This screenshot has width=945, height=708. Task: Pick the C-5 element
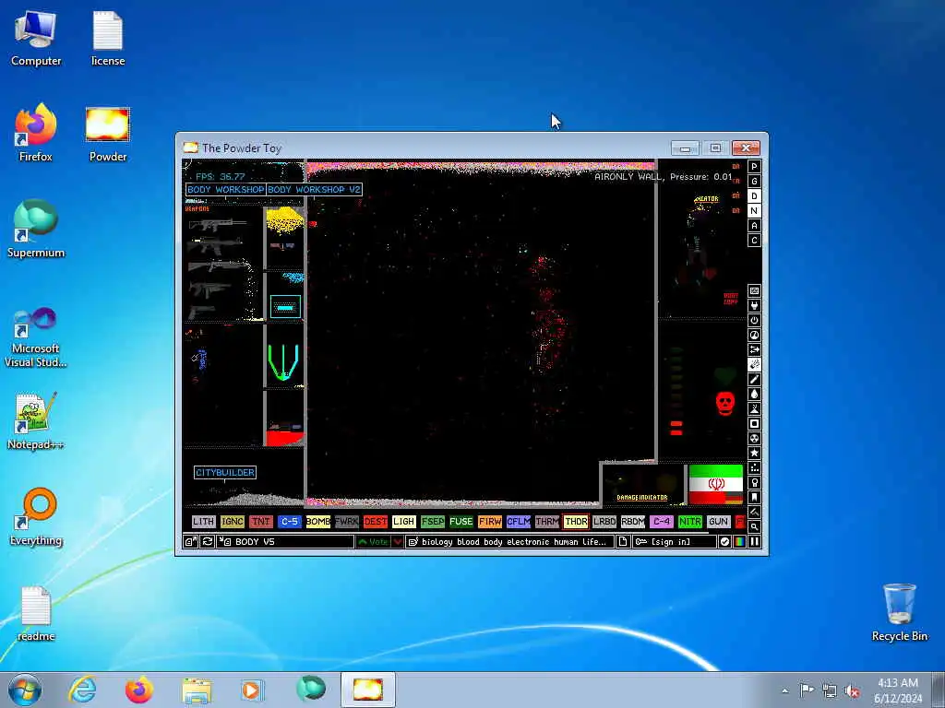click(289, 522)
